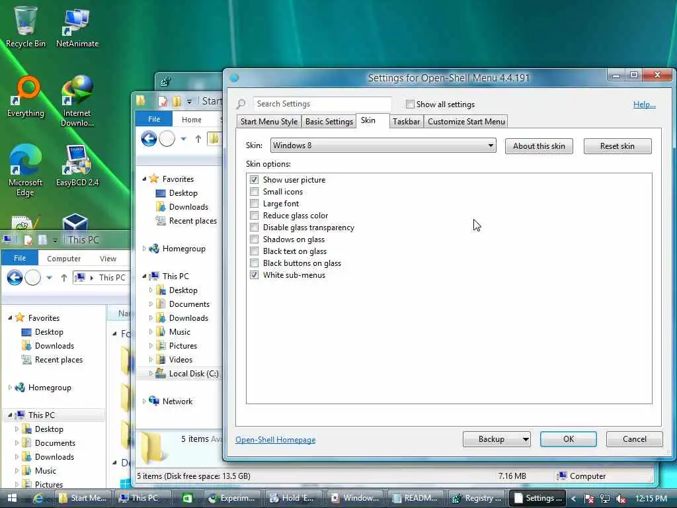
Task: Click the Action Center flag icon in tray
Action: (x=588, y=499)
